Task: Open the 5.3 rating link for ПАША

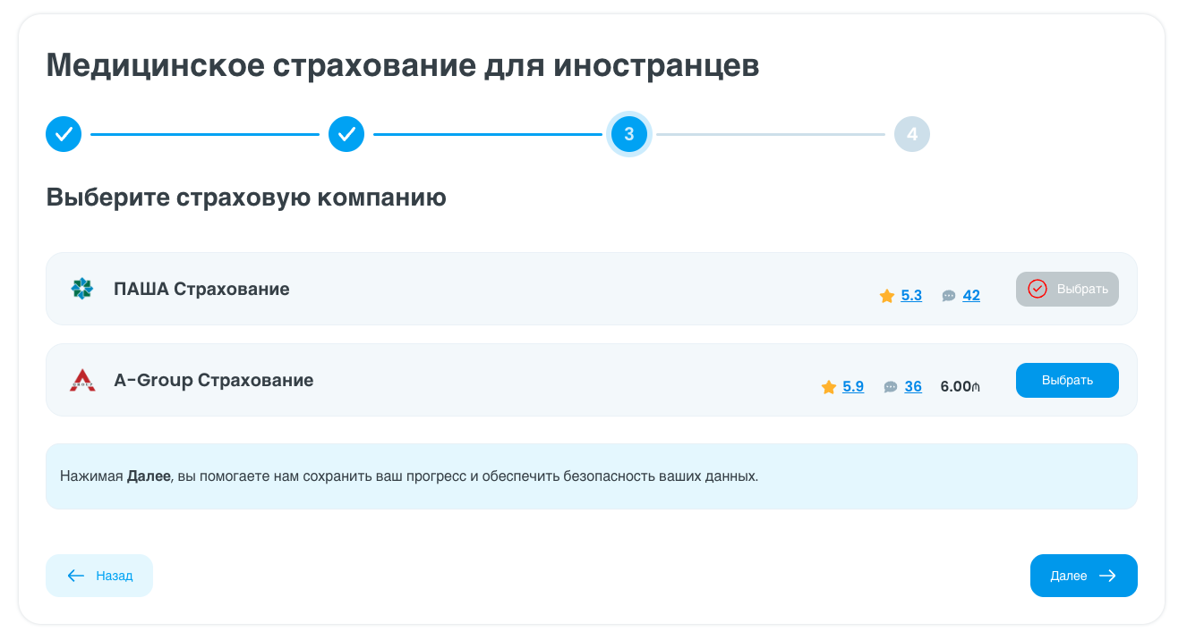Action: point(911,296)
